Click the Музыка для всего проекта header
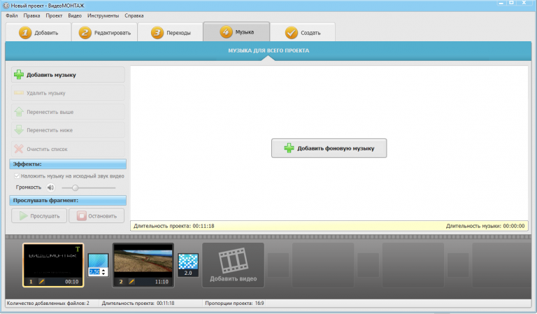 pos(268,50)
